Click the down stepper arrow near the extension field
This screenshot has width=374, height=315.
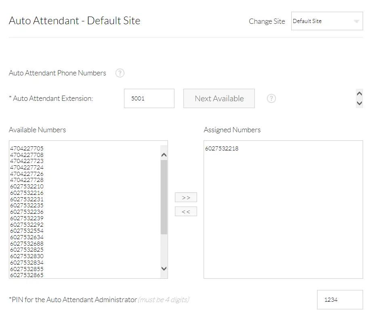359,104
